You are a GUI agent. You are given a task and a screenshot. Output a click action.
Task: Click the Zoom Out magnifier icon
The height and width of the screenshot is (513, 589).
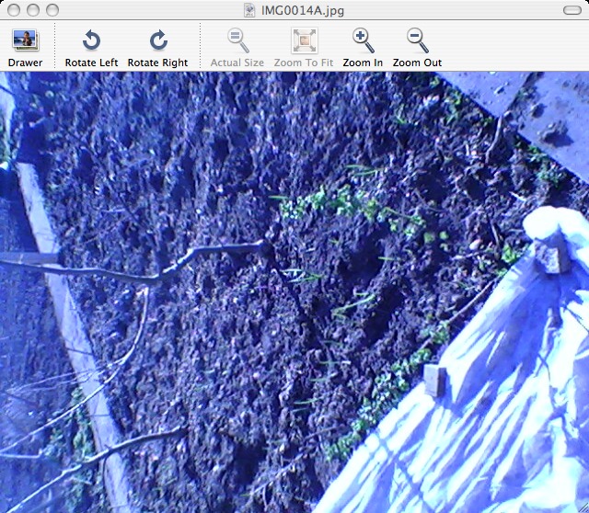click(417, 40)
